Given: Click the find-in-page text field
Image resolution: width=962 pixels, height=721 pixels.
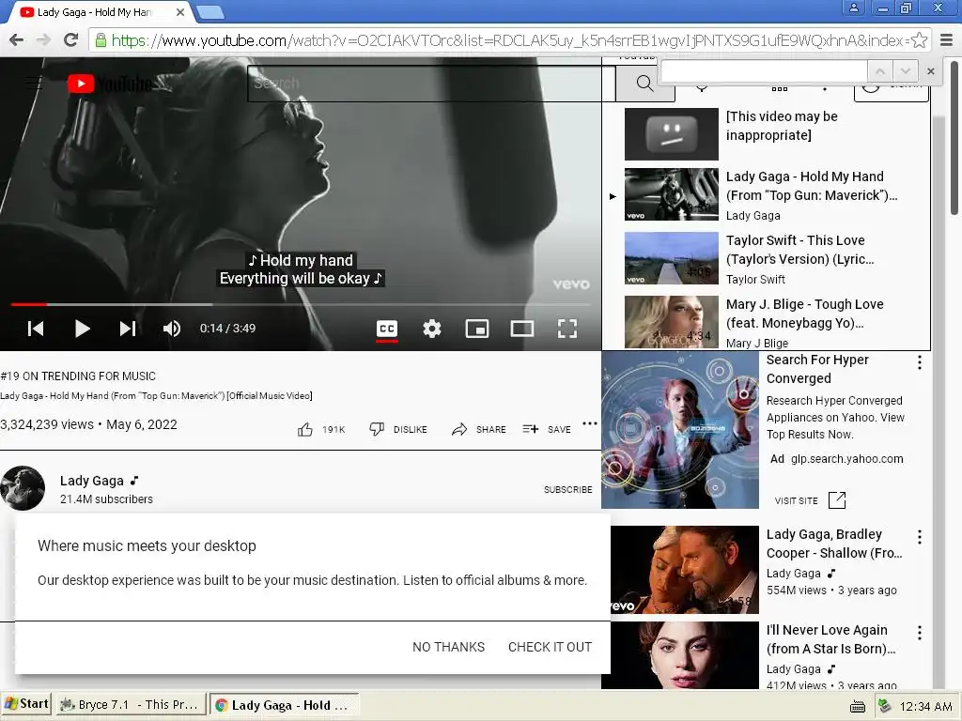Looking at the screenshot, I should [764, 71].
